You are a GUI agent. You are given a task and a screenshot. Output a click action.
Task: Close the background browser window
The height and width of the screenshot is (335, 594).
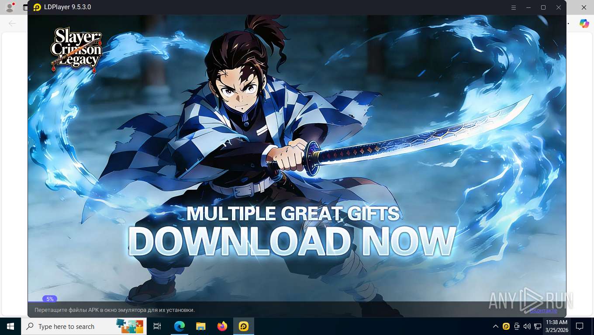click(584, 7)
